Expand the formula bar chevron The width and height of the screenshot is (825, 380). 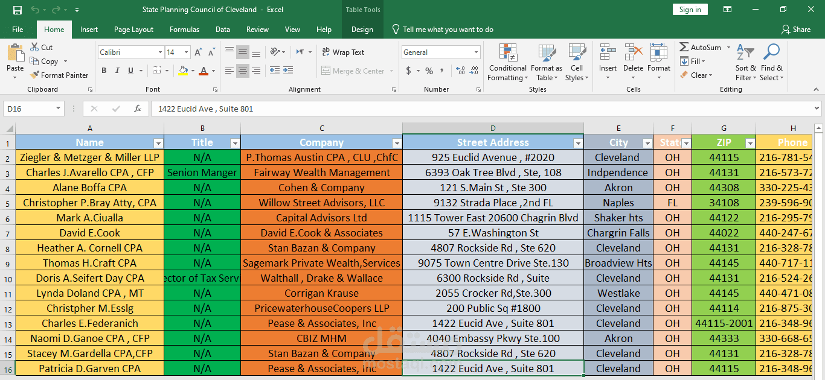point(817,109)
